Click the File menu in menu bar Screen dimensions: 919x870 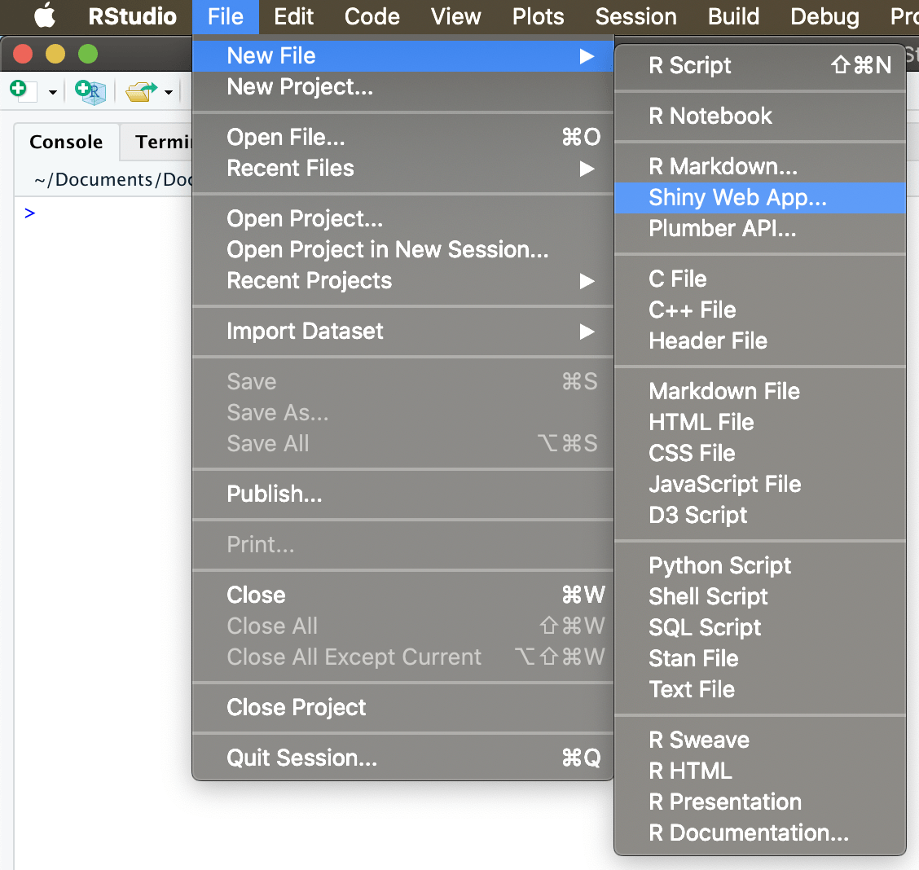click(x=226, y=15)
